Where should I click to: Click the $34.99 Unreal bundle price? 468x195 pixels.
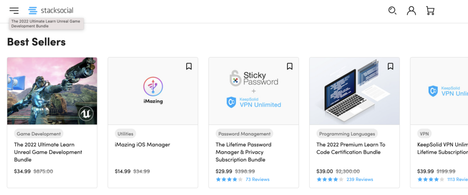click(x=22, y=172)
